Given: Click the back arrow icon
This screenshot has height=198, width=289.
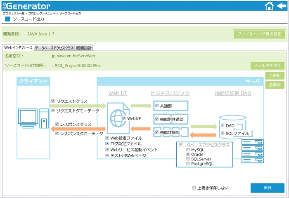Looking at the screenshot, I should [281, 6].
